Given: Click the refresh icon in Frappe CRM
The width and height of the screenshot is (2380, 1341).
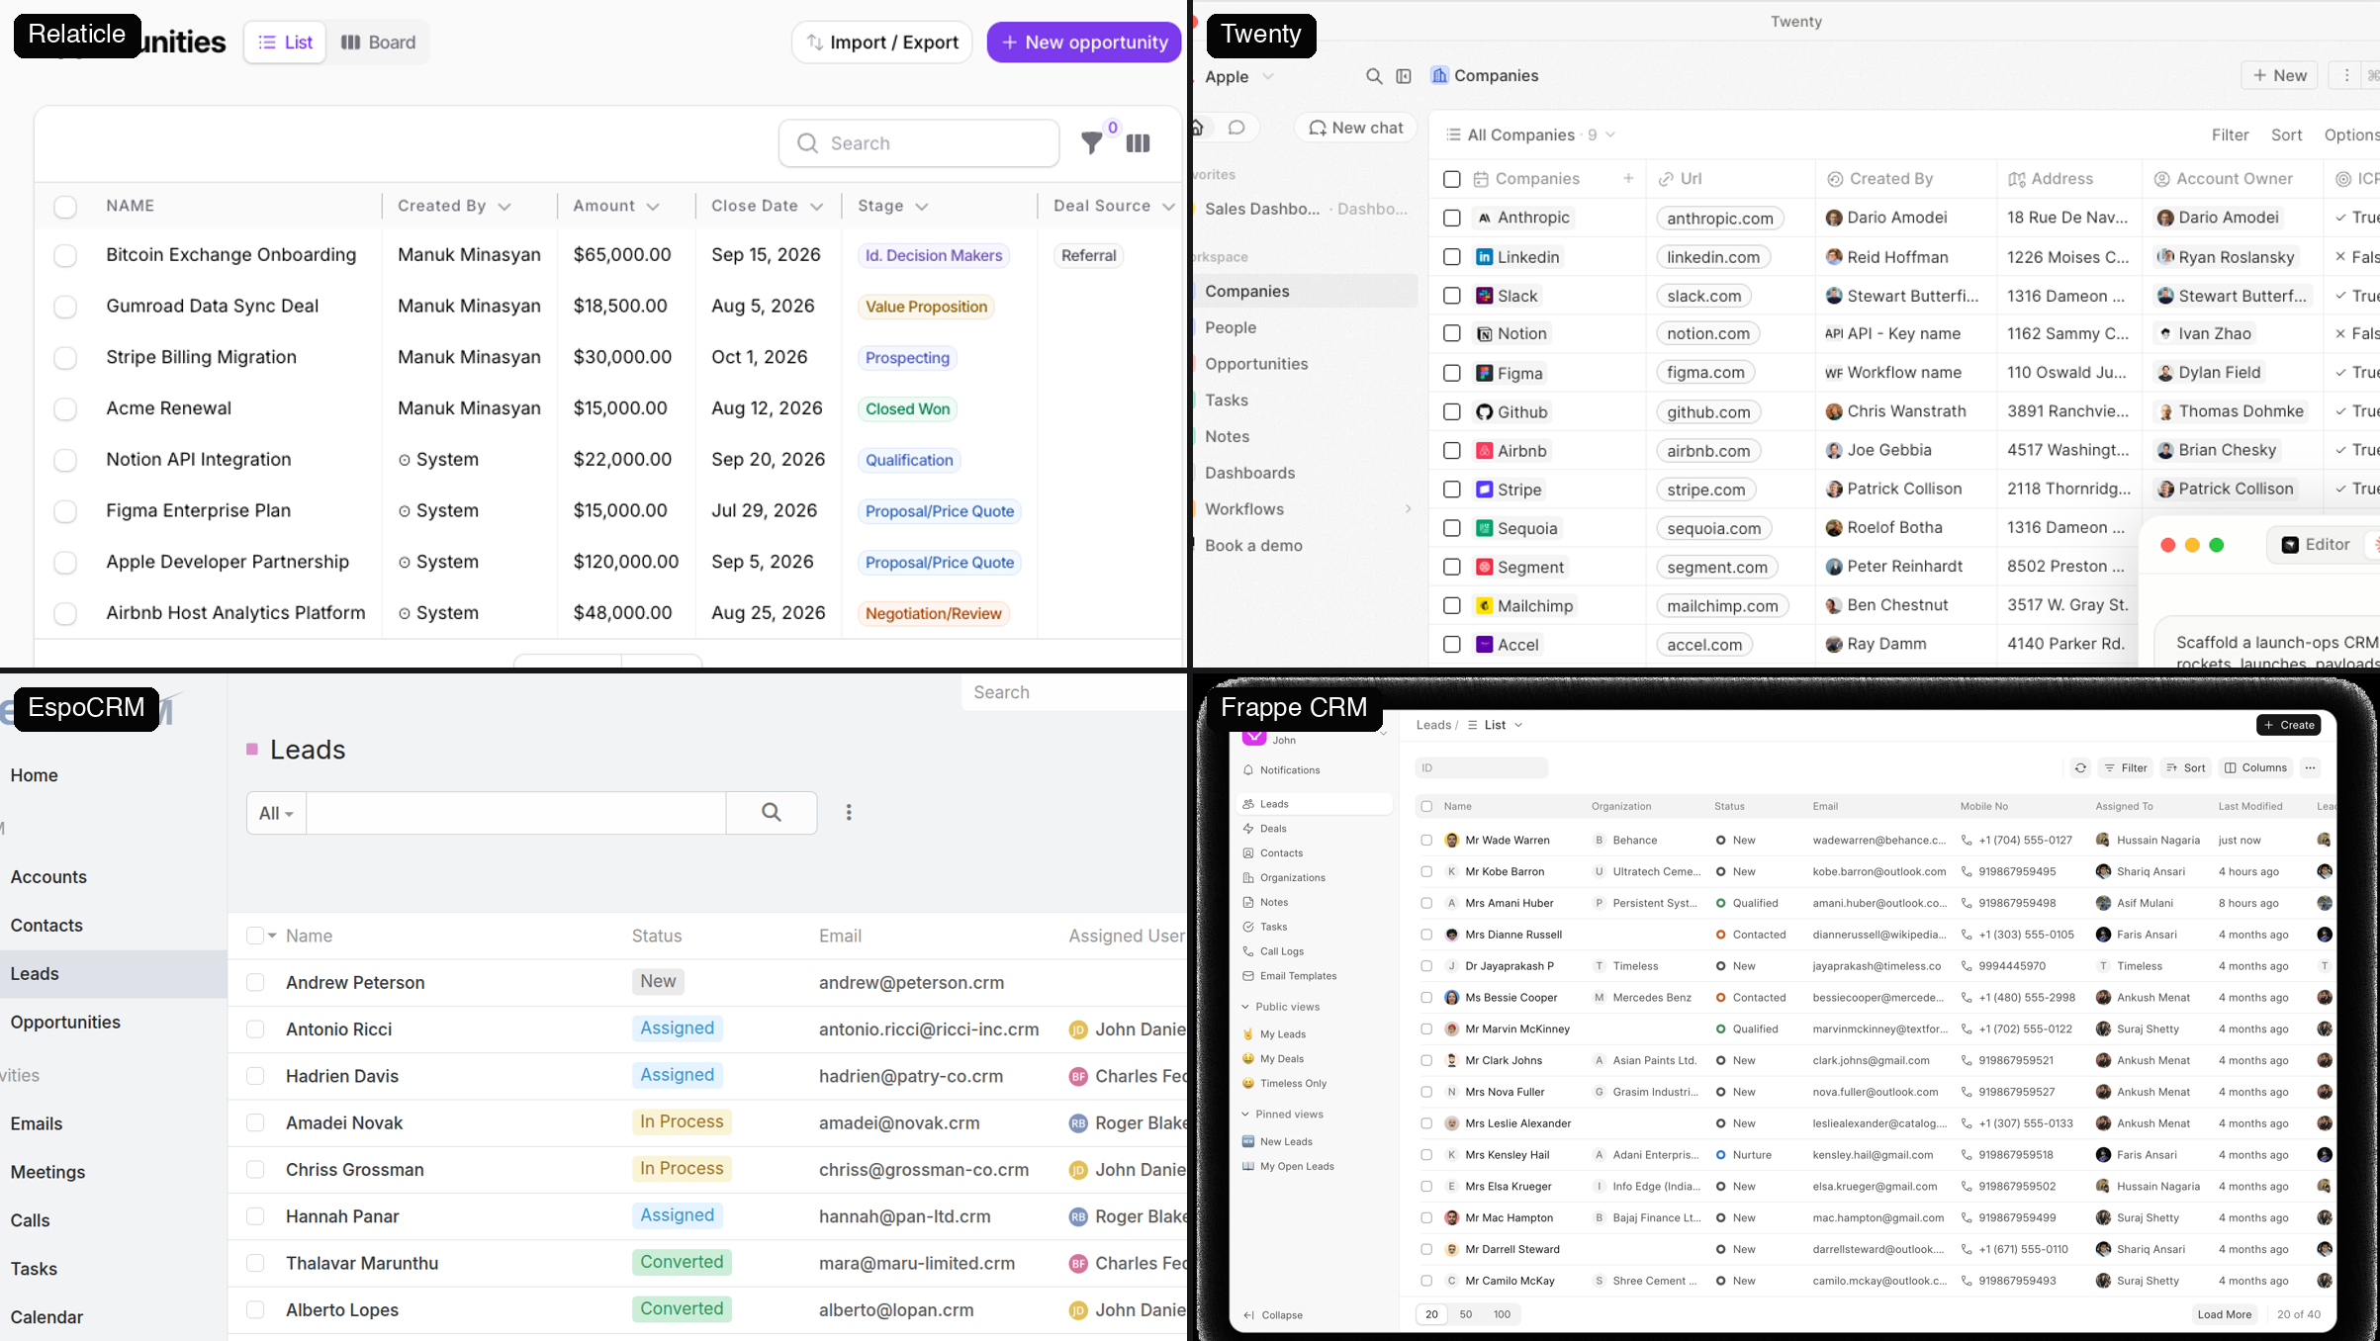Looking at the screenshot, I should (x=2080, y=768).
